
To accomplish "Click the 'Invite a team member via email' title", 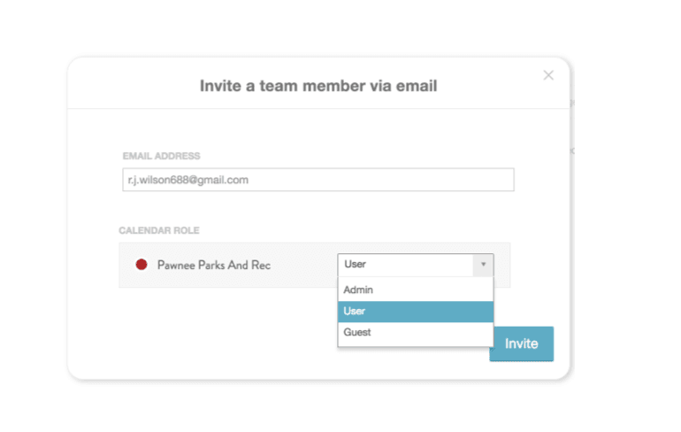I will click(x=318, y=86).
